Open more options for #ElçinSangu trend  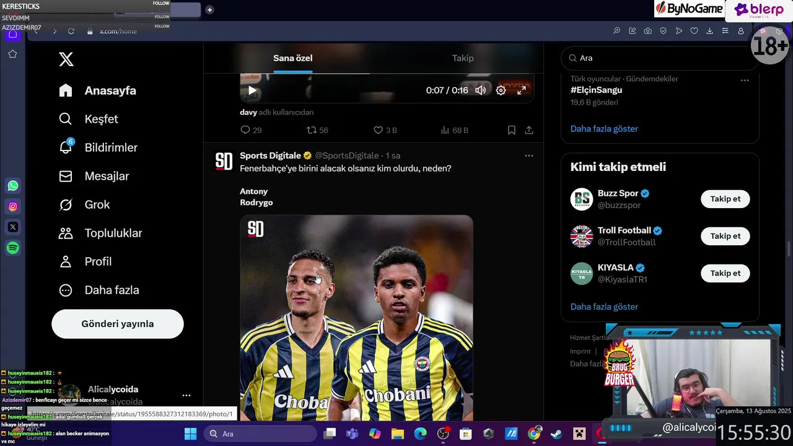point(745,80)
